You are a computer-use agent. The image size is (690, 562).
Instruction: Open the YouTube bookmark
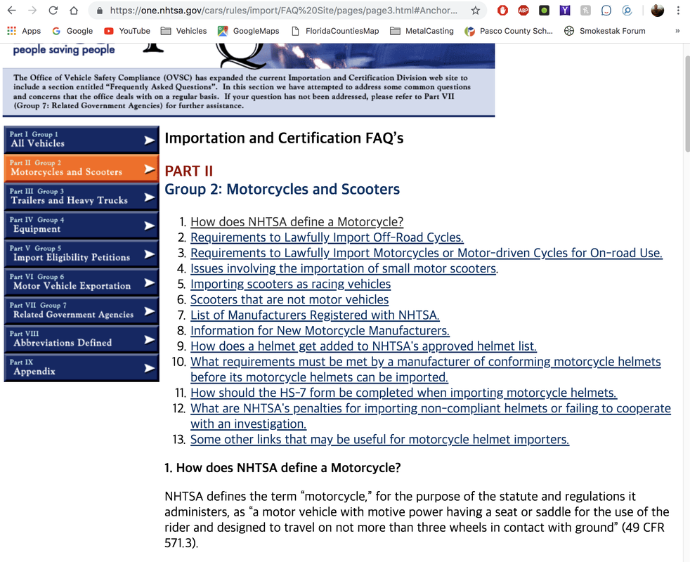pyautogui.click(x=127, y=31)
